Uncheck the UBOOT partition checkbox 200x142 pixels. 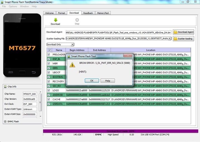click(49, 72)
